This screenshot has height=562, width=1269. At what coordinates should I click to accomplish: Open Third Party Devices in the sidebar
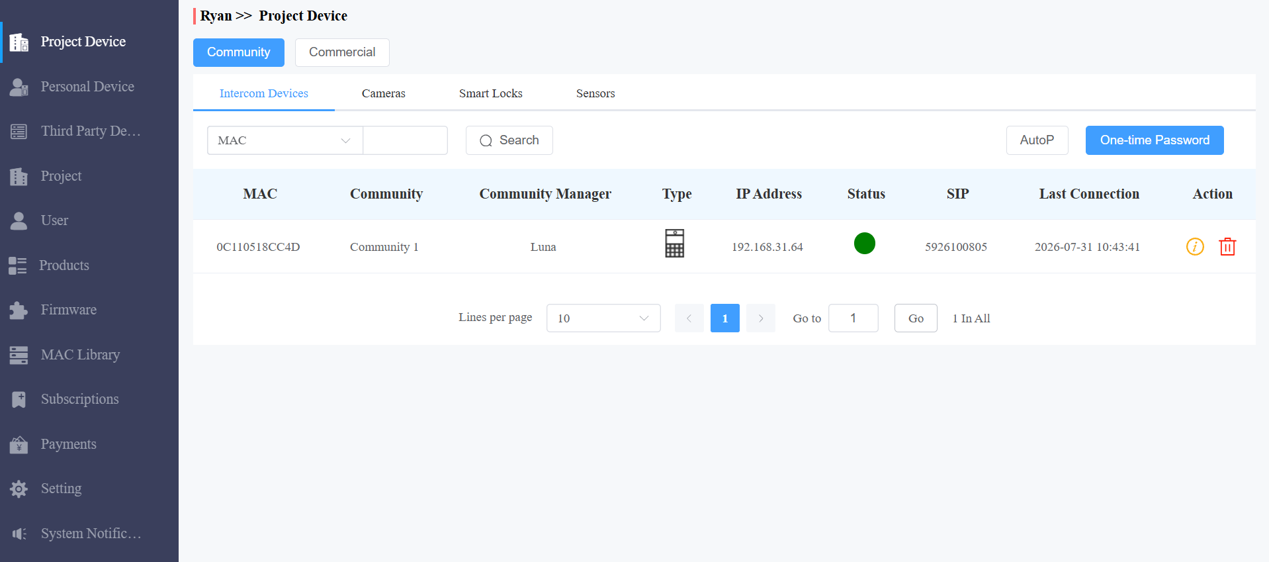89,131
